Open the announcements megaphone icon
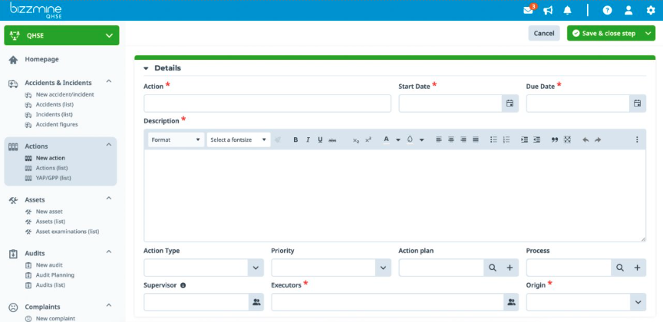The width and height of the screenshot is (663, 322). (548, 11)
